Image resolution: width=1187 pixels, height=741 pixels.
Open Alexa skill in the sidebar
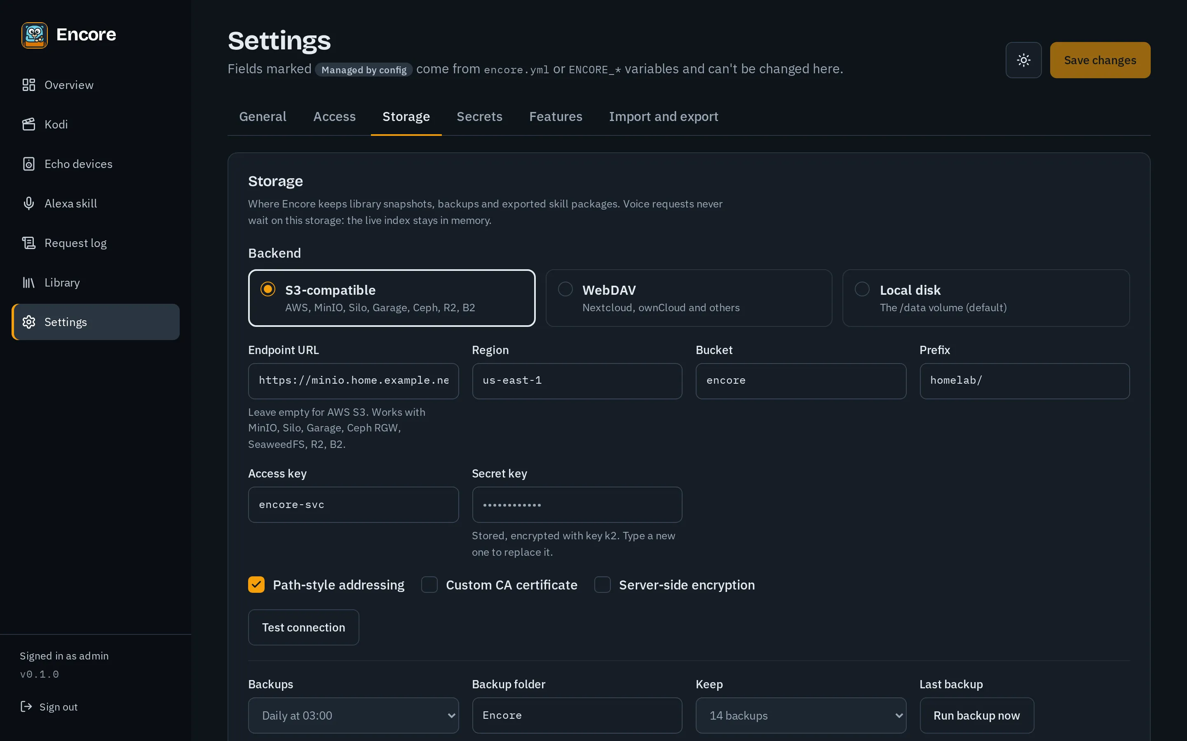96,203
